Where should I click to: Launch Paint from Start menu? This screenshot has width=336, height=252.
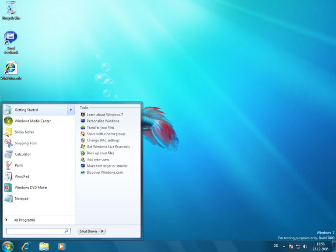click(39, 165)
